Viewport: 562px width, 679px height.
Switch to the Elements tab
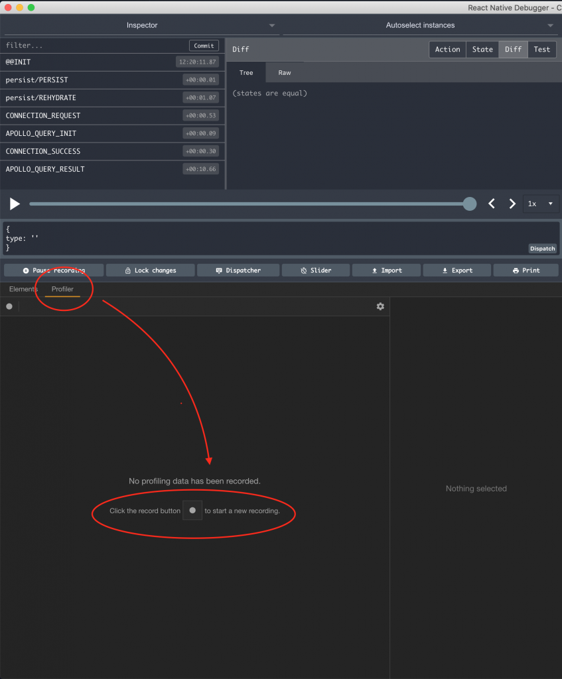[x=23, y=289]
